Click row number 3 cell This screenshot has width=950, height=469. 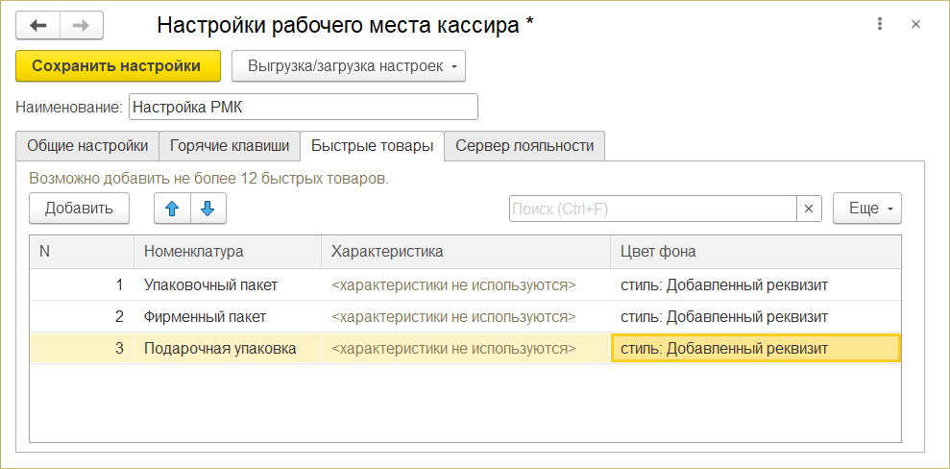click(x=82, y=349)
